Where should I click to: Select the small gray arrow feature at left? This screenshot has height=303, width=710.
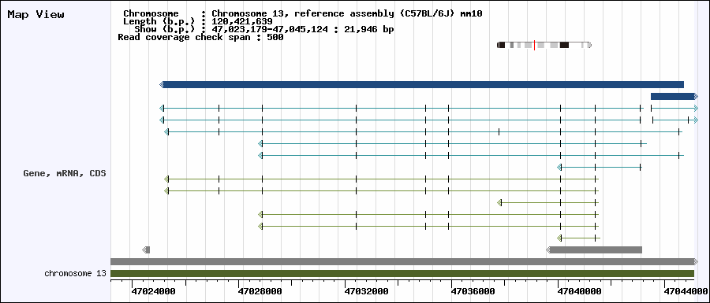(146, 249)
